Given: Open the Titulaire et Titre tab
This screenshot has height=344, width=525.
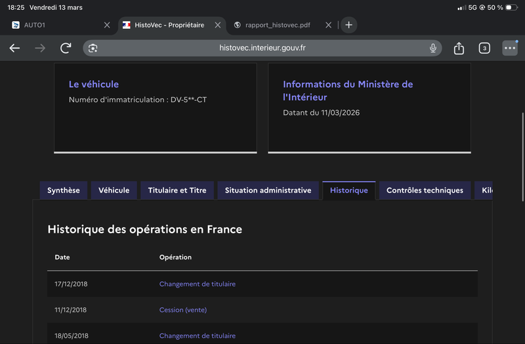Looking at the screenshot, I should pos(177,191).
